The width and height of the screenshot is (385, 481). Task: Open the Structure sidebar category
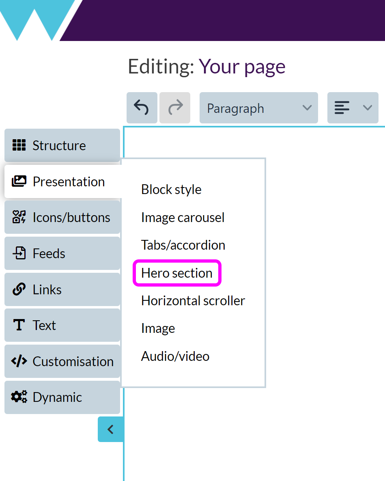pos(62,145)
